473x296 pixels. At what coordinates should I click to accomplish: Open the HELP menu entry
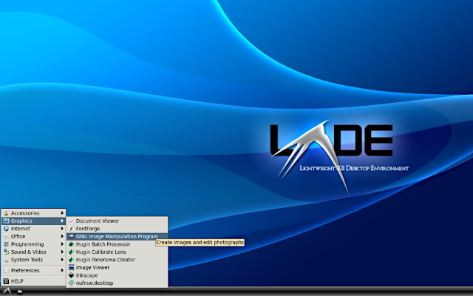[33, 281]
